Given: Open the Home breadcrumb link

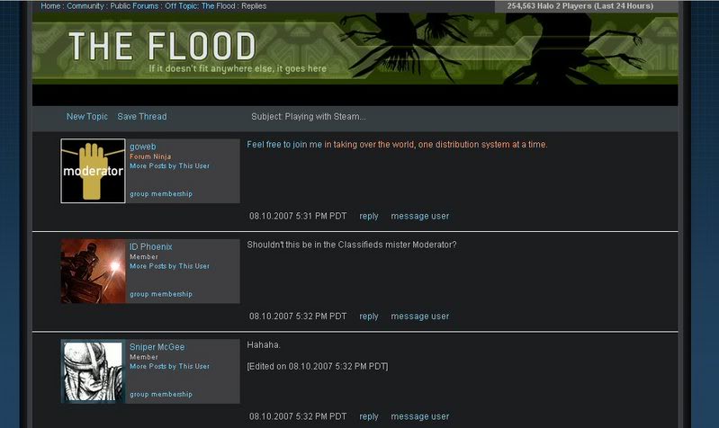Looking at the screenshot, I should tap(50, 6).
